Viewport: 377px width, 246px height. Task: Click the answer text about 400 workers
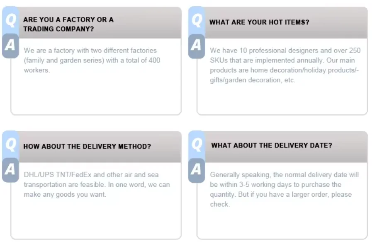92,60
